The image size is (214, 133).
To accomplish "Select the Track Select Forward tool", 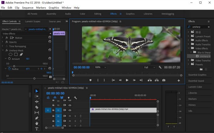I will tap(37, 96).
